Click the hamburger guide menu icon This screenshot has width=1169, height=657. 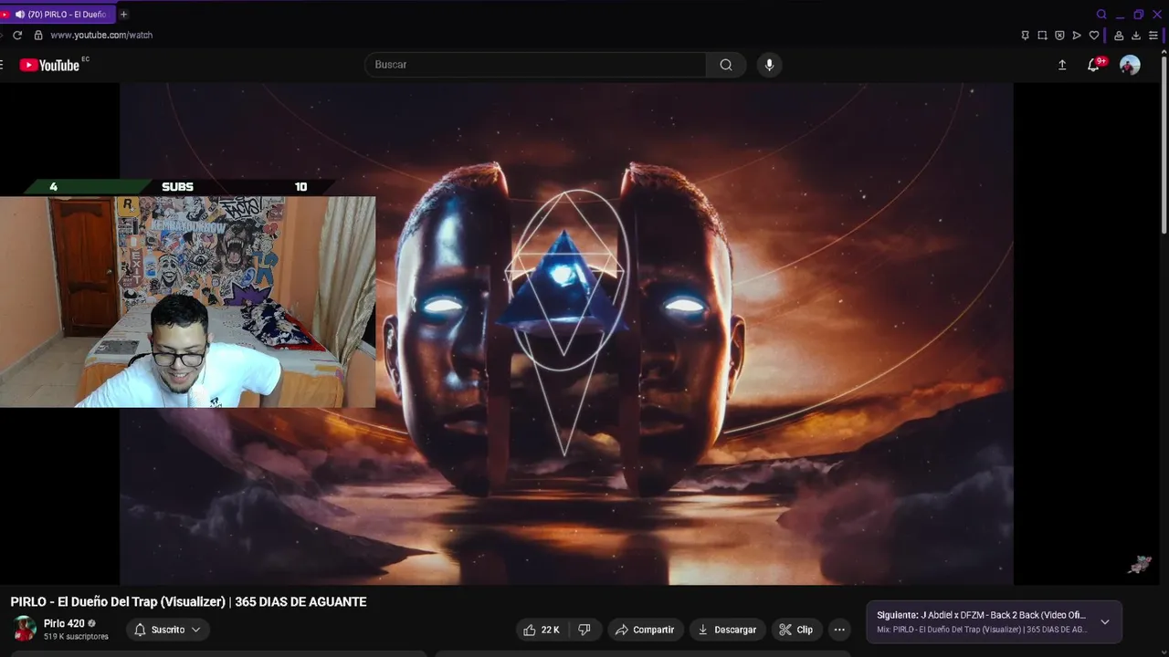[2, 65]
